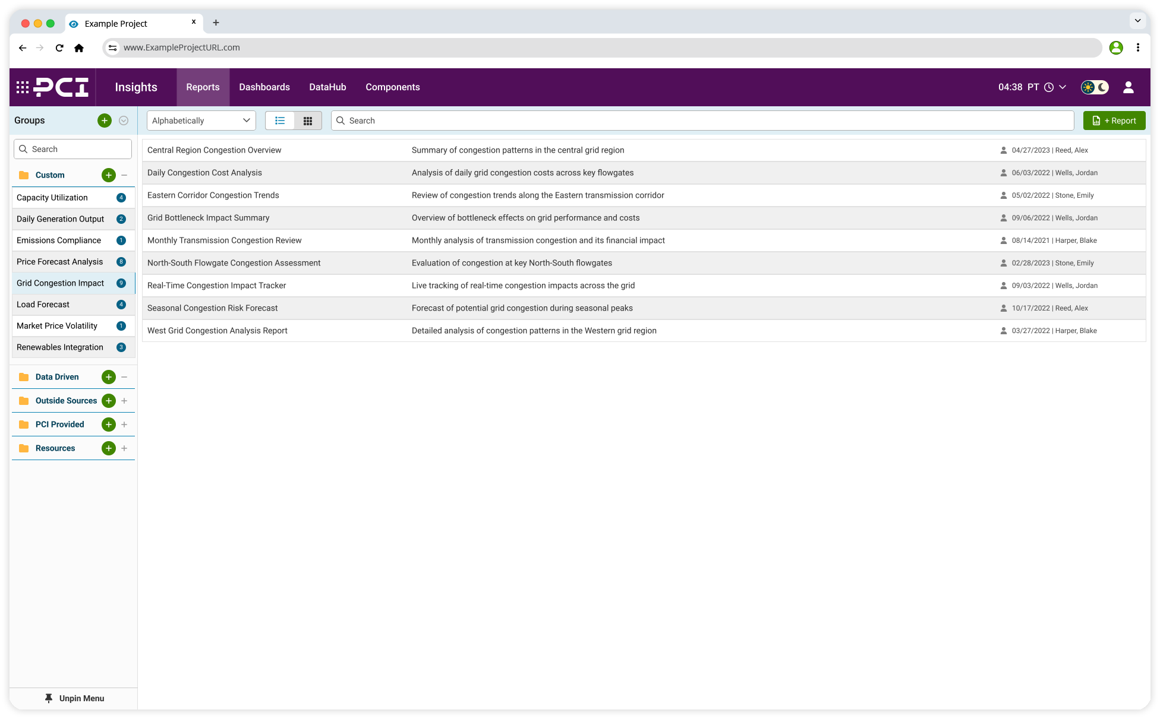Switch to the Dashboards tab
The image size is (1160, 719).
pos(264,87)
